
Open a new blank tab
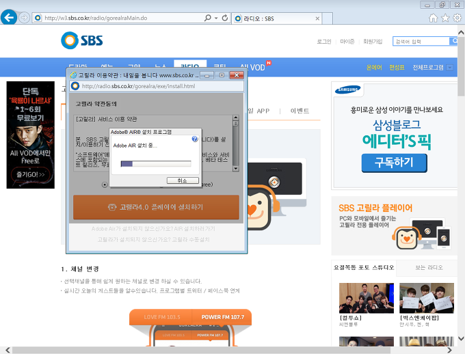click(327, 18)
